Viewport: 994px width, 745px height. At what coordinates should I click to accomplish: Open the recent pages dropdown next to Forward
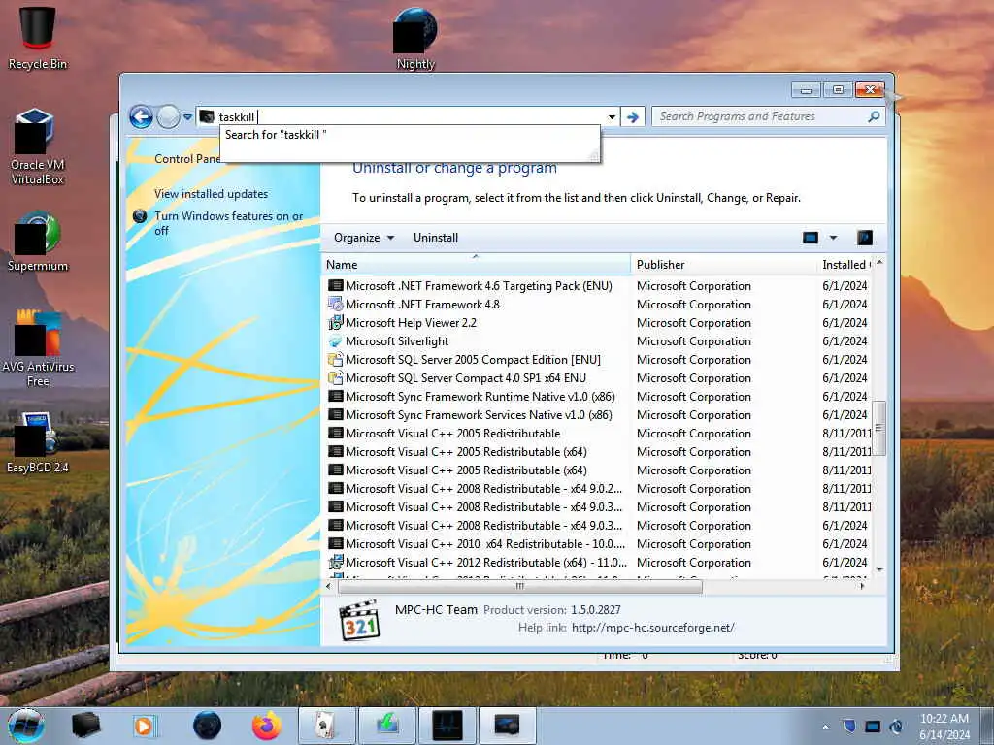pos(187,116)
